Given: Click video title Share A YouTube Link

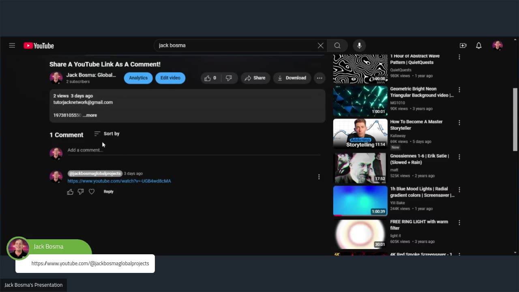Looking at the screenshot, I should pyautogui.click(x=105, y=64).
